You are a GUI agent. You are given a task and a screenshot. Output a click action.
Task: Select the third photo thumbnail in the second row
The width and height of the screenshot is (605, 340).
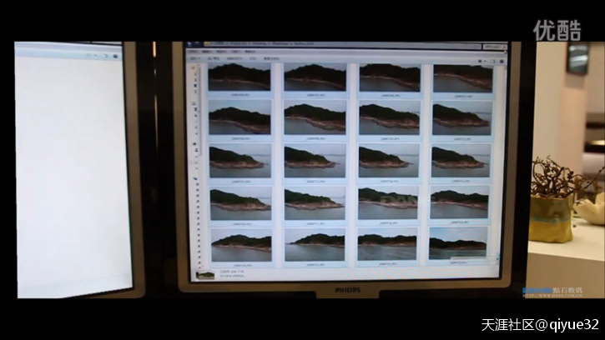click(389, 117)
